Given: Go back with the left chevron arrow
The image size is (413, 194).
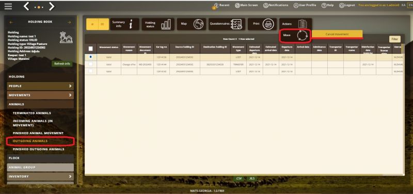Looking at the screenshot, I should (26, 6).
